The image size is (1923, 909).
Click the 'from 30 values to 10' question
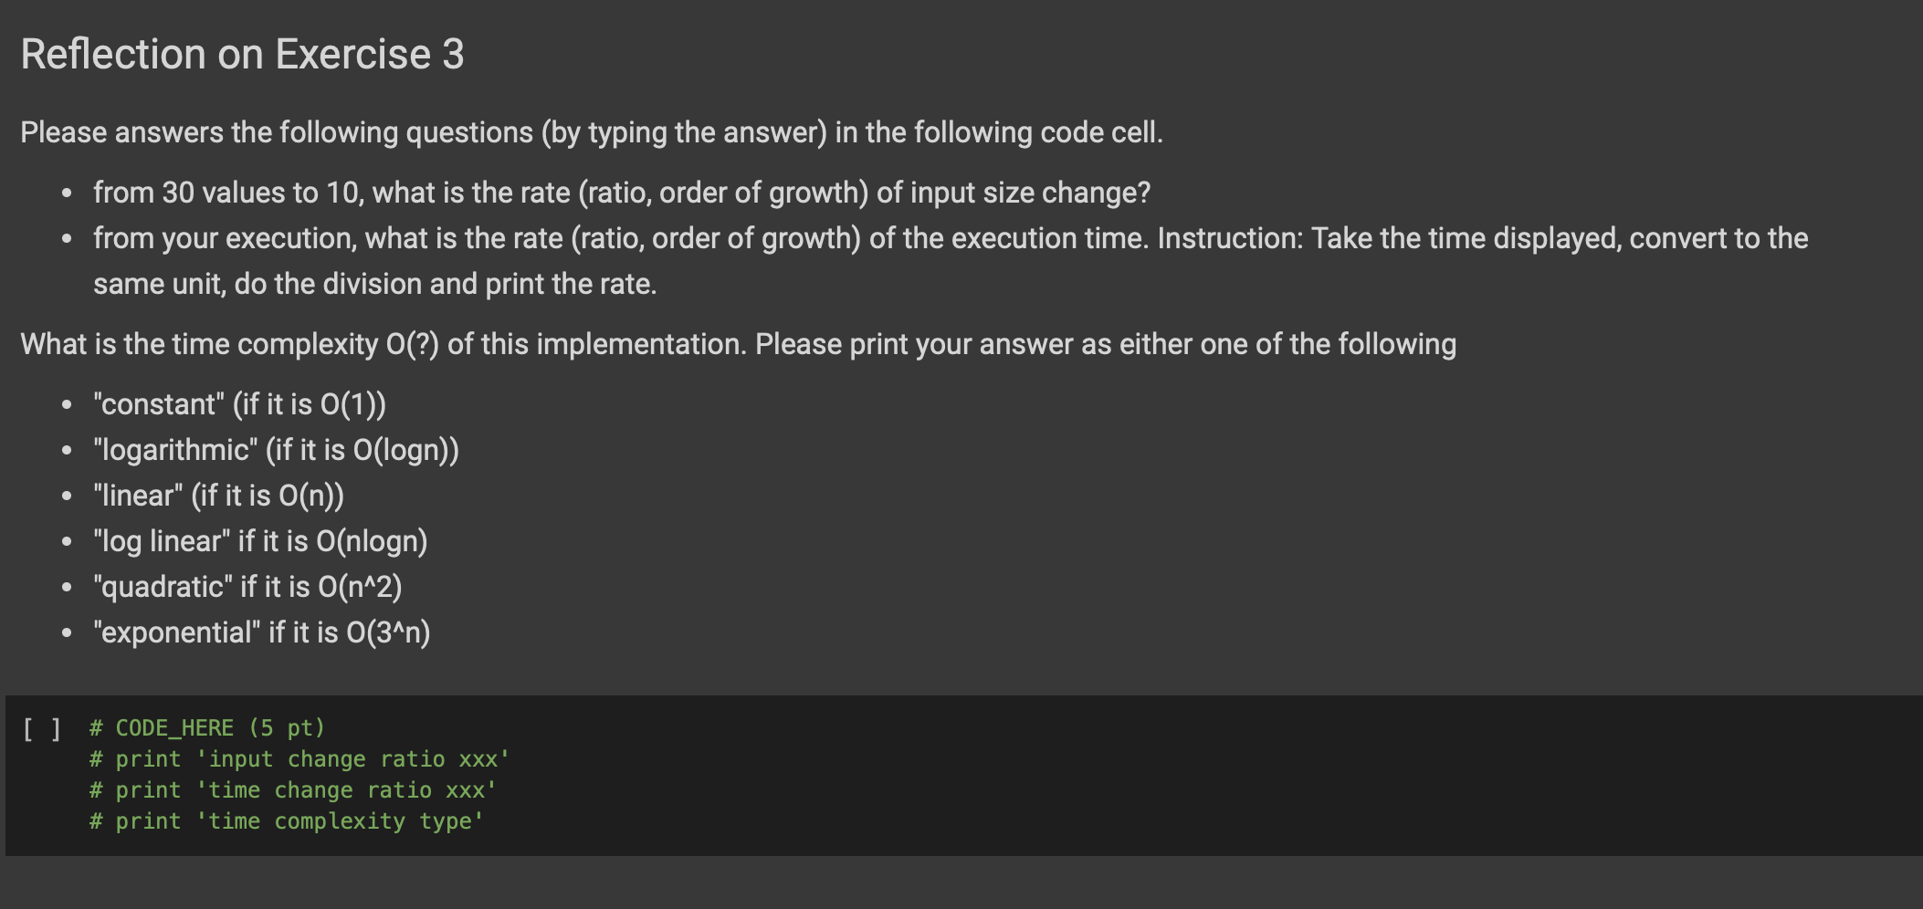pos(622,193)
